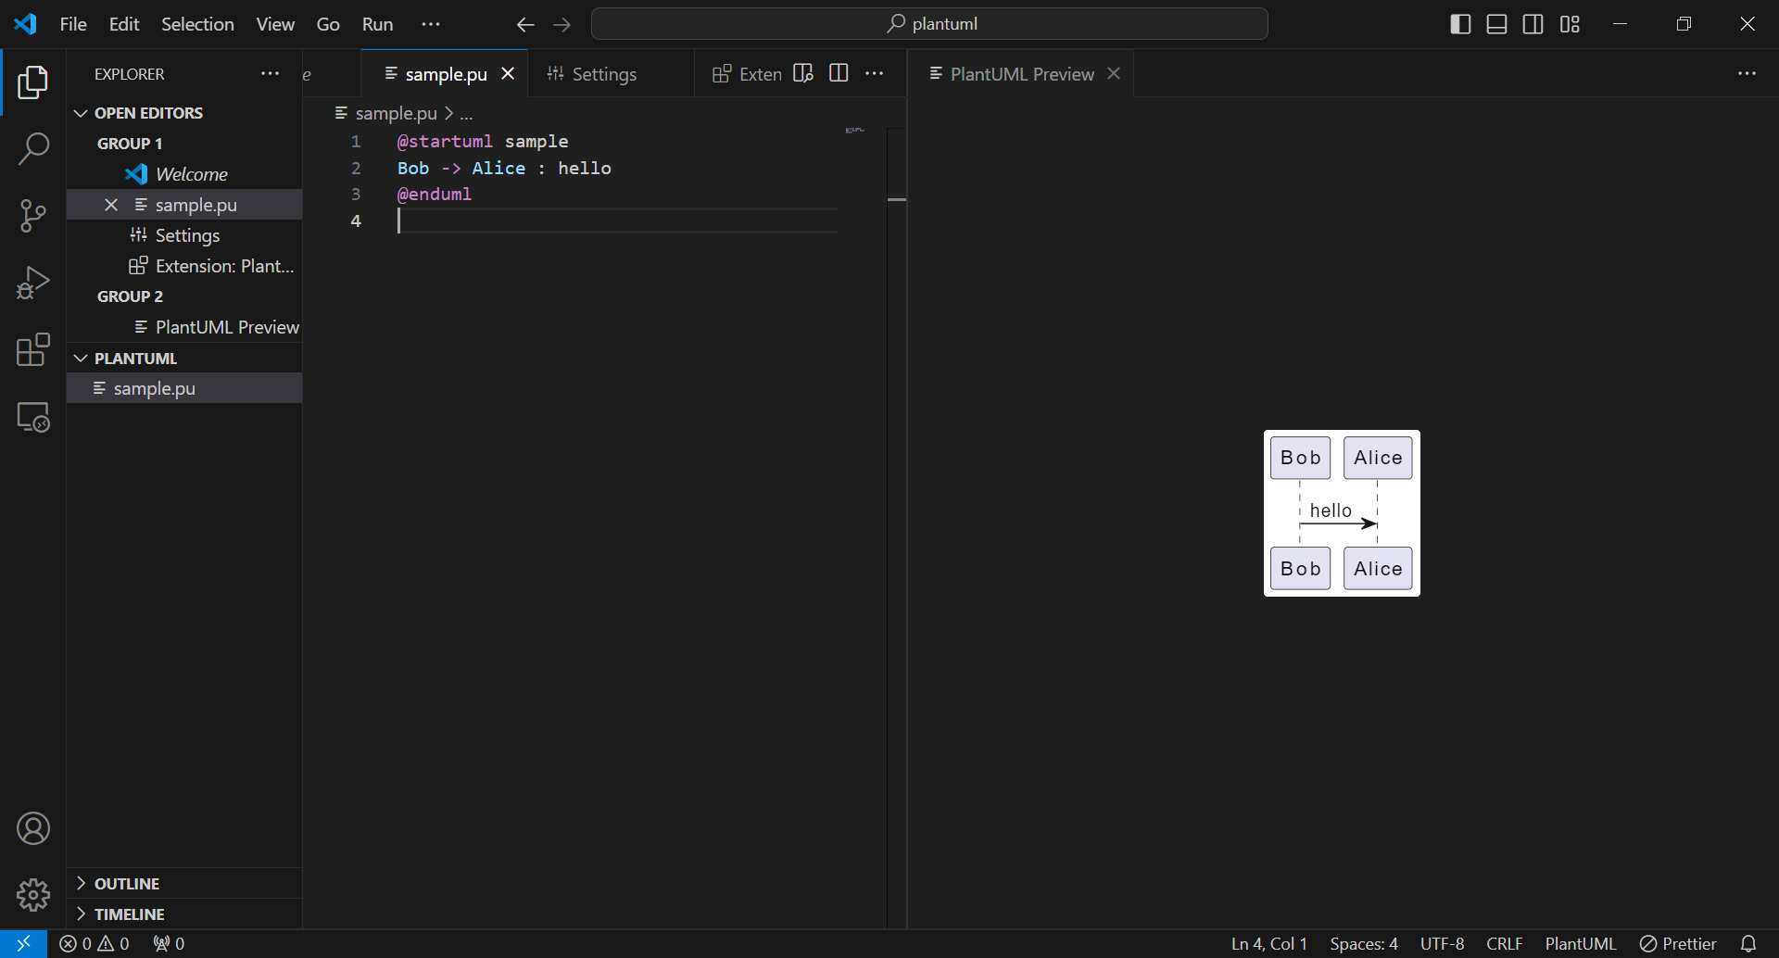Viewport: 1779px width, 958px height.
Task: Open the Selection menu
Action: (197, 24)
